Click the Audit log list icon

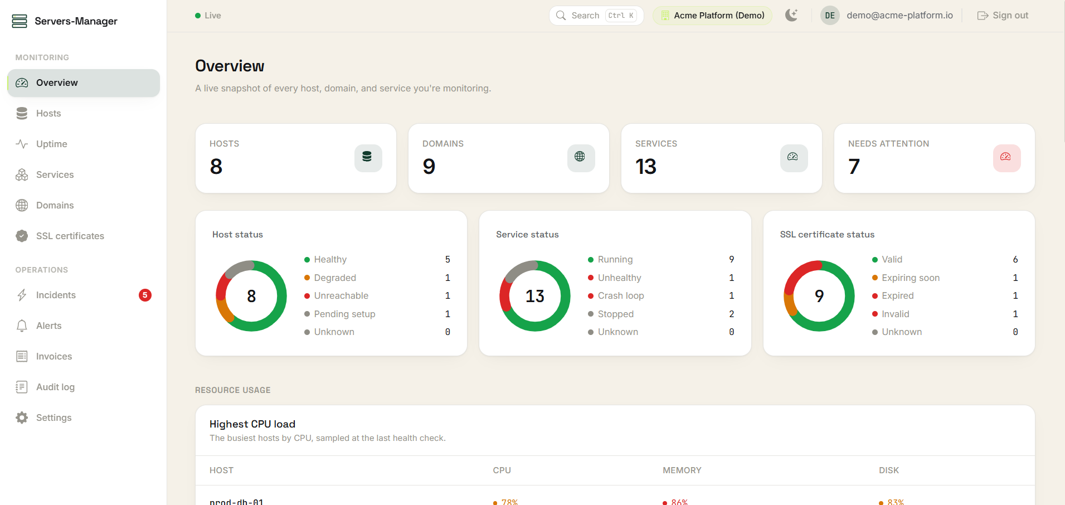click(22, 387)
